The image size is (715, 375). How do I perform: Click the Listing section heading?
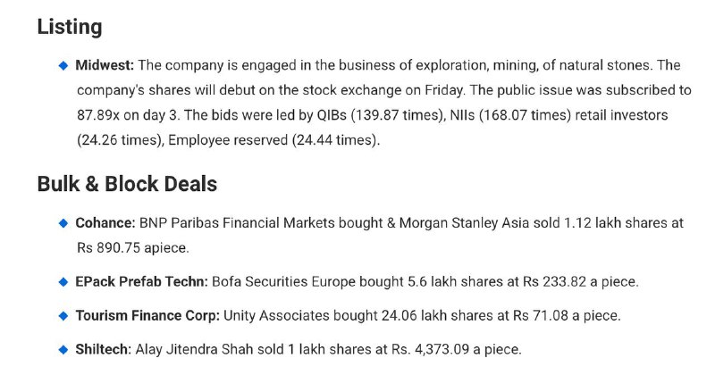pyautogui.click(x=70, y=27)
